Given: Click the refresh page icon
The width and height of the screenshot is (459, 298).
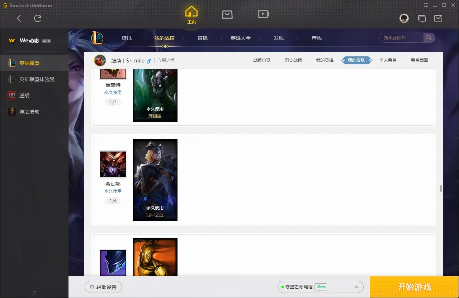Looking at the screenshot, I should click(38, 18).
